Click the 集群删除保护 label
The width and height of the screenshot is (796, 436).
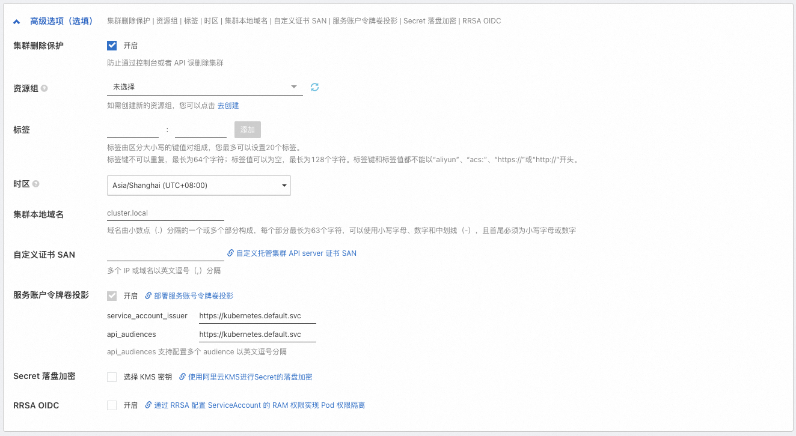point(38,46)
